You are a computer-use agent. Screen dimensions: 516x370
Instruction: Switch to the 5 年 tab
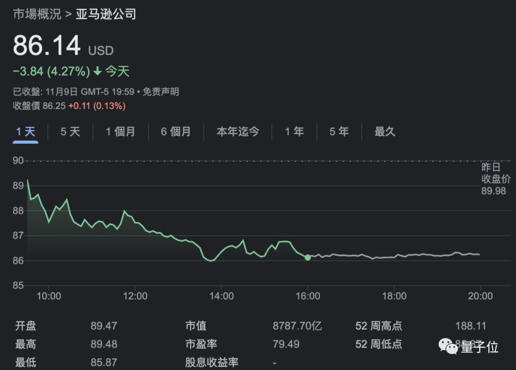339,132
